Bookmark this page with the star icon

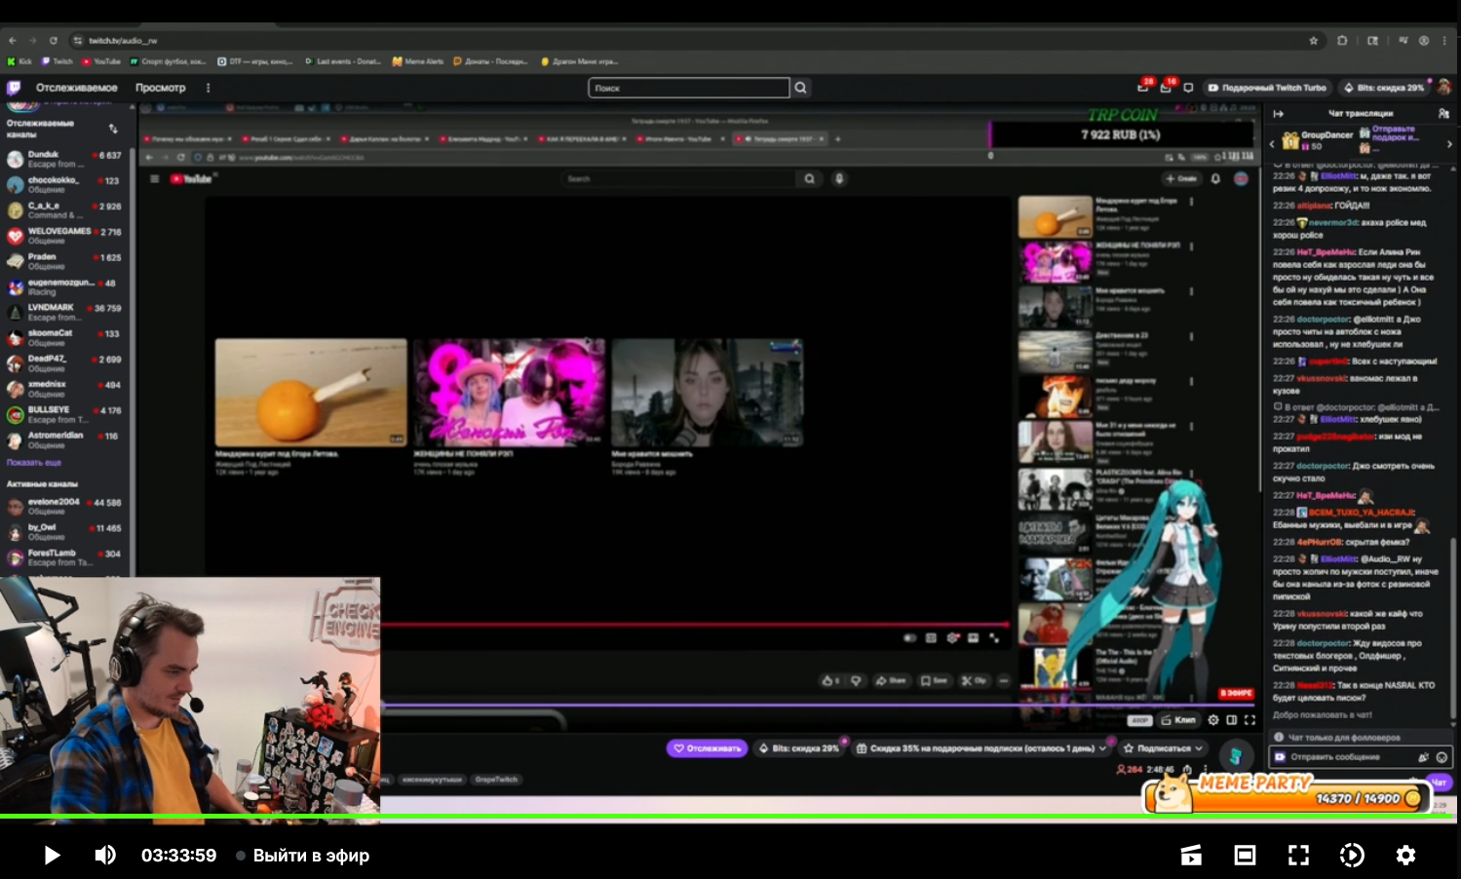1313,41
